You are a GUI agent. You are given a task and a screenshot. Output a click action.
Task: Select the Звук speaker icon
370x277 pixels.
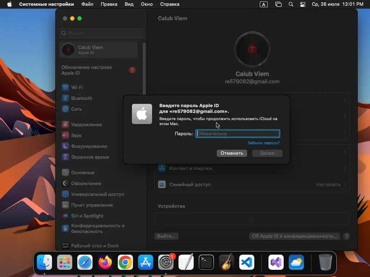[65, 136]
